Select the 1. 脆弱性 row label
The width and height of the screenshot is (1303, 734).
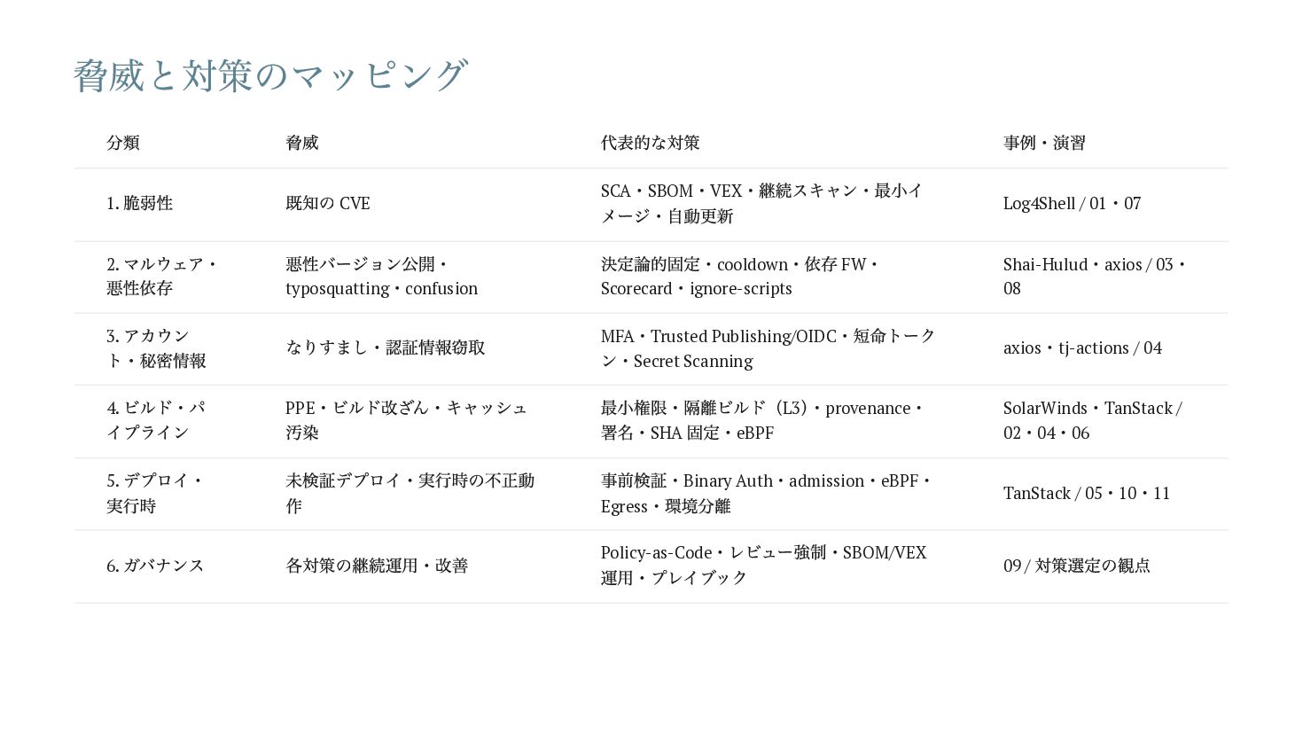point(140,203)
